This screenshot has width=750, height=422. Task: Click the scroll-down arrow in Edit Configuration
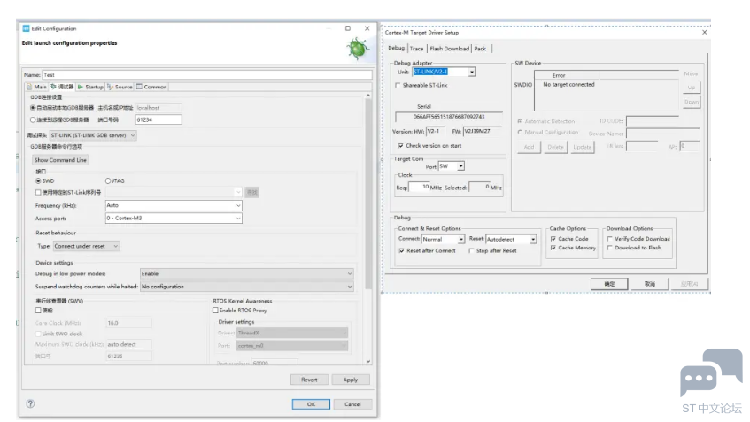(x=368, y=361)
